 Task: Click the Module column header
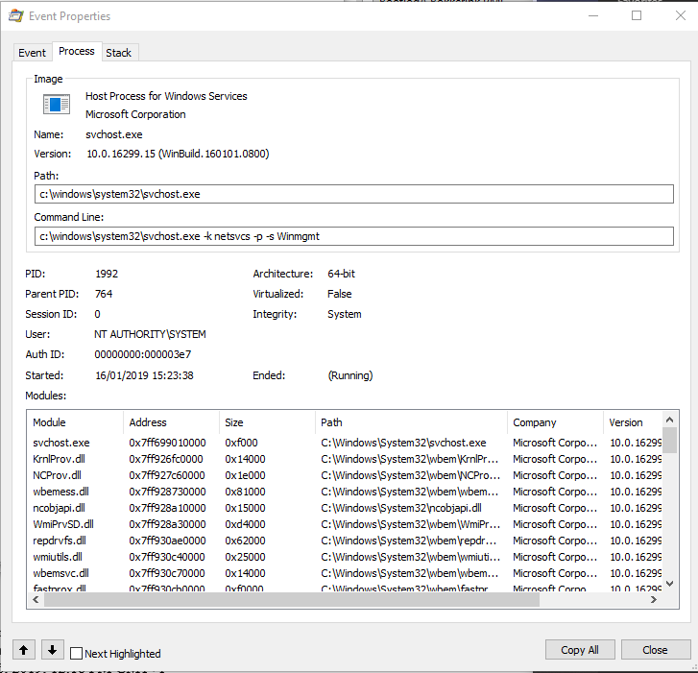click(x=75, y=422)
